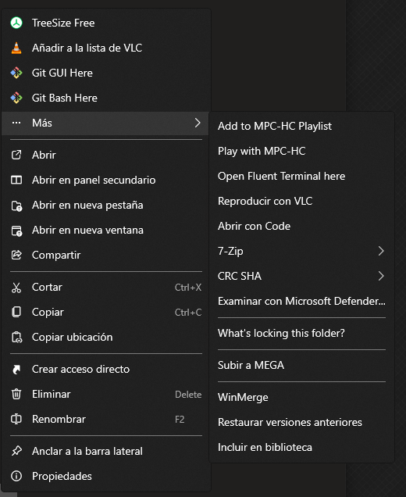406x497 pixels.
Task: Click the Delete shortcut label
Action: [x=188, y=395]
